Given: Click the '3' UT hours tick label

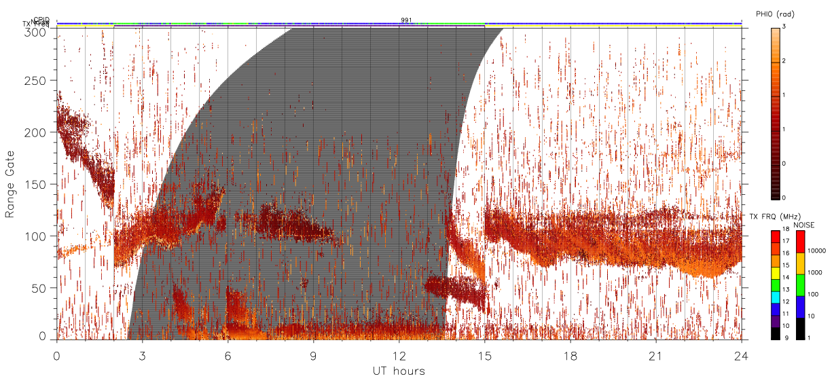Looking at the screenshot, I should (142, 356).
